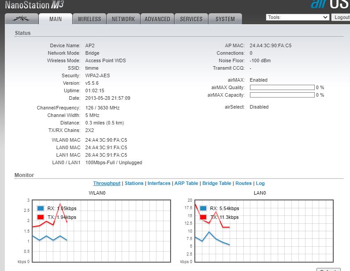The image size is (350, 271).
Task: Click the TX/RX chains value 2X2
Action: click(89, 130)
